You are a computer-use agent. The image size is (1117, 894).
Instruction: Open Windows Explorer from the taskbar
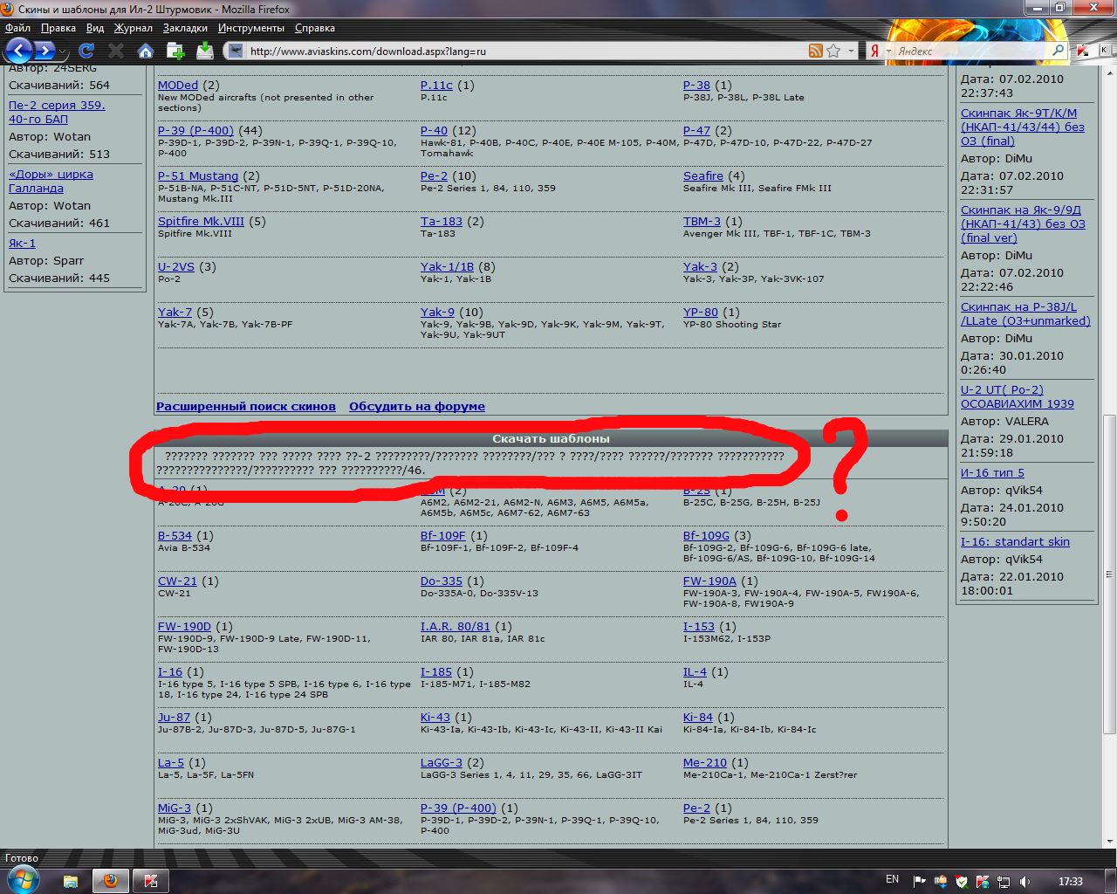[71, 881]
